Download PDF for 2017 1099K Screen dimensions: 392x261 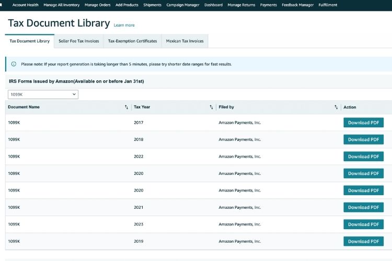[363, 123]
